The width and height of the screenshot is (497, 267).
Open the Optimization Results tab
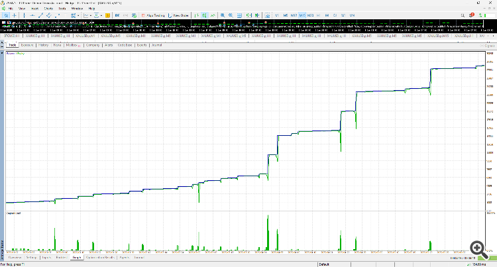pos(100,258)
